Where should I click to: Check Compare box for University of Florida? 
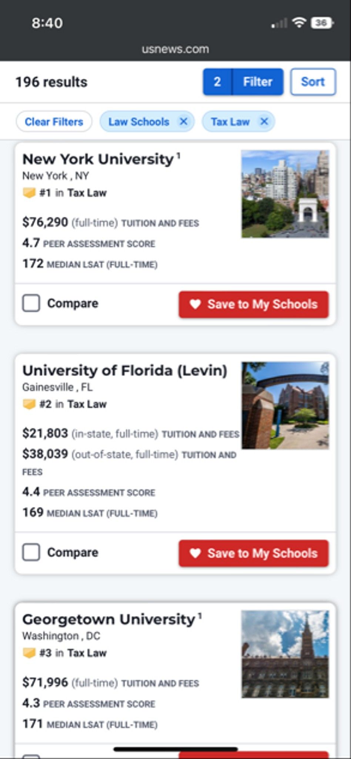31,552
